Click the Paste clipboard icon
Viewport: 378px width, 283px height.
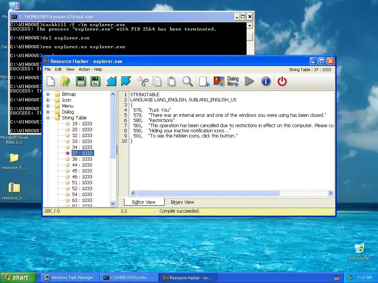pyautogui.click(x=171, y=81)
